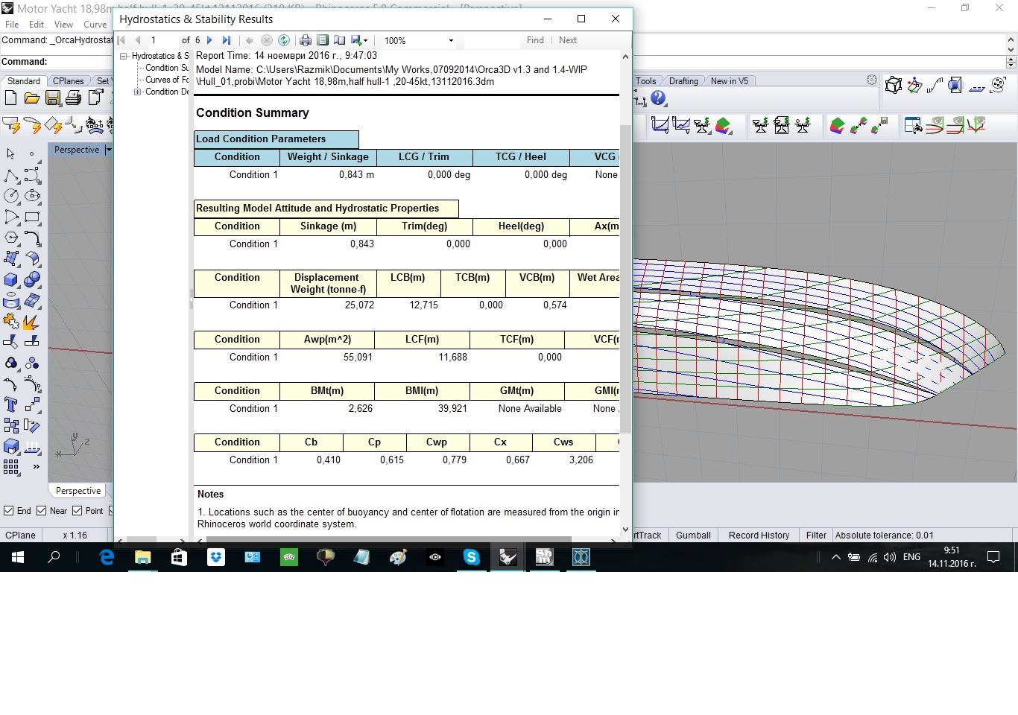The height and width of the screenshot is (715, 1018).
Task: Open the Page Setup icon
Action: tap(339, 40)
